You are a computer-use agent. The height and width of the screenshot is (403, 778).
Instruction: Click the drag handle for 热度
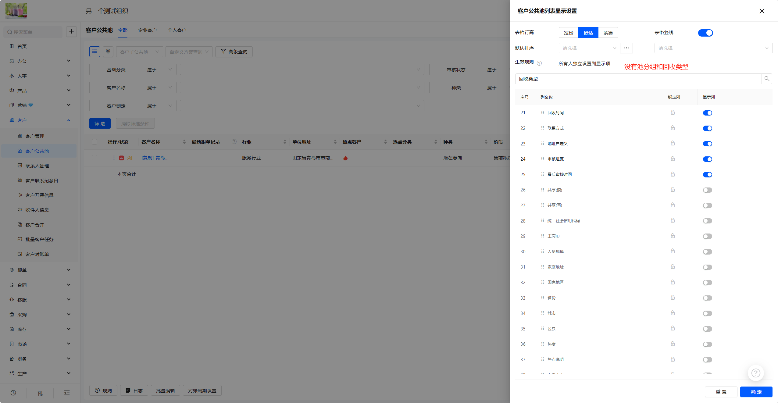click(x=542, y=344)
